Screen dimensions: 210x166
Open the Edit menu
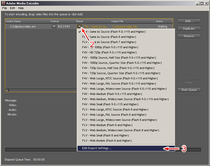[12, 8]
